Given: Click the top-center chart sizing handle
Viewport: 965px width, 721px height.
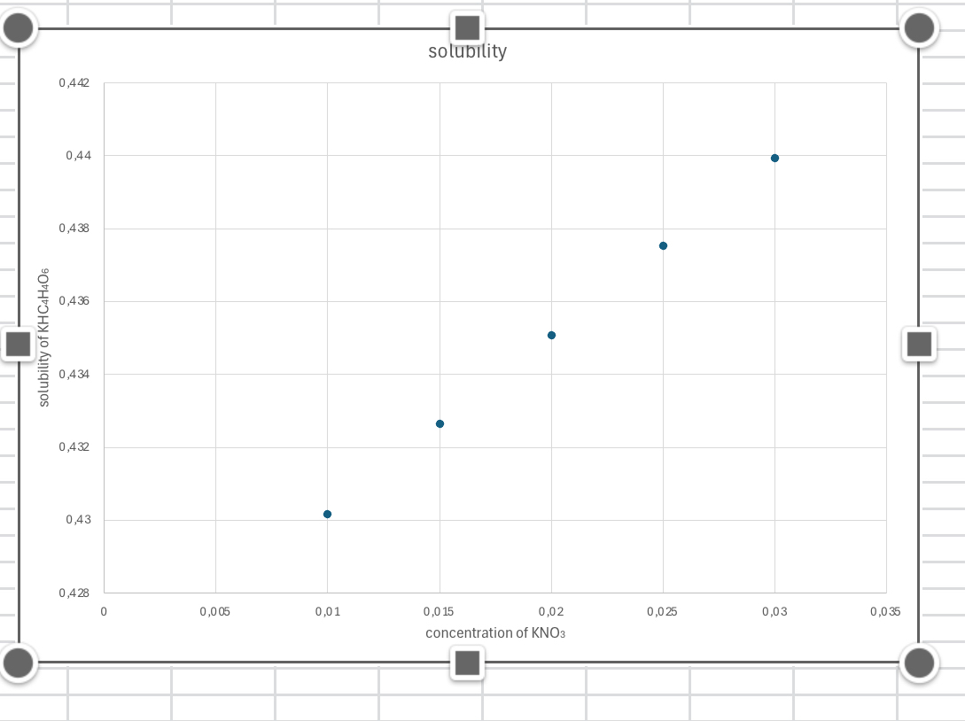Looking at the screenshot, I should click(x=468, y=27).
